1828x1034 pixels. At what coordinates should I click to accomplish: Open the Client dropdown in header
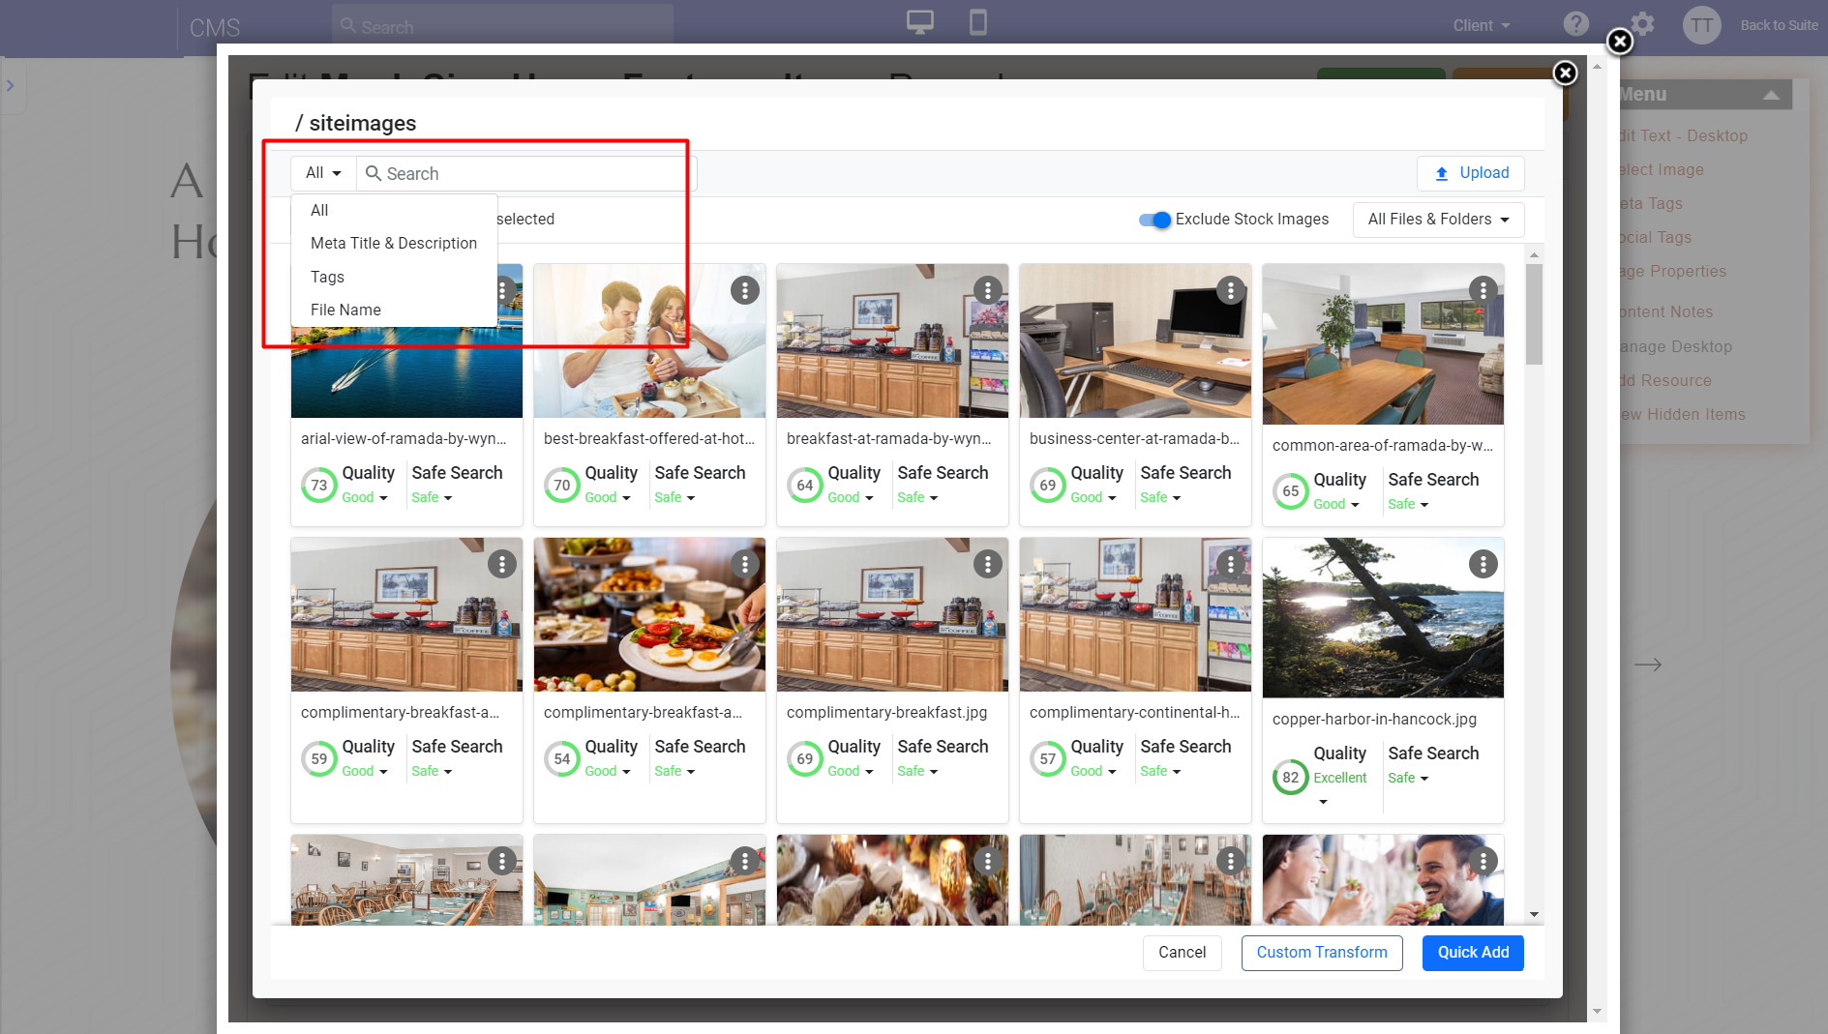(x=1481, y=26)
